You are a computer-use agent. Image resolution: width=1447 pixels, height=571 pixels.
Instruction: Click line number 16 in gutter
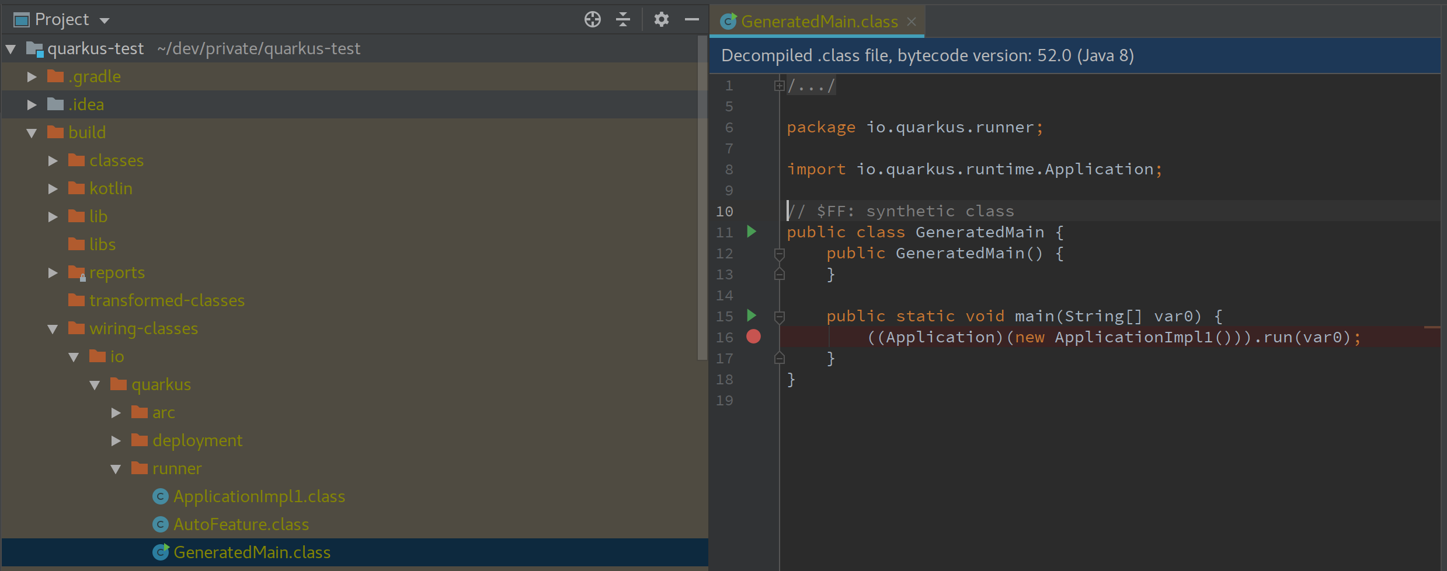(725, 338)
